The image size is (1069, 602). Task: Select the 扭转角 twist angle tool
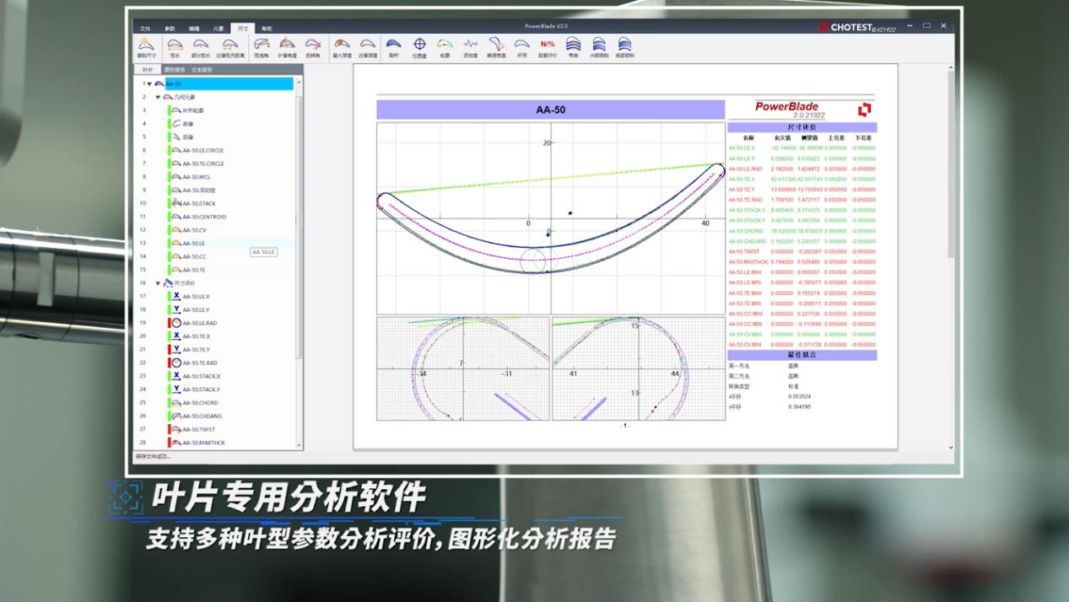click(312, 44)
